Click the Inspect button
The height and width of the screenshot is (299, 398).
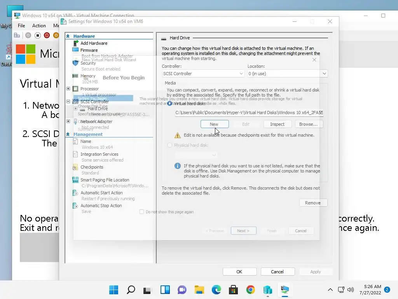point(277,124)
